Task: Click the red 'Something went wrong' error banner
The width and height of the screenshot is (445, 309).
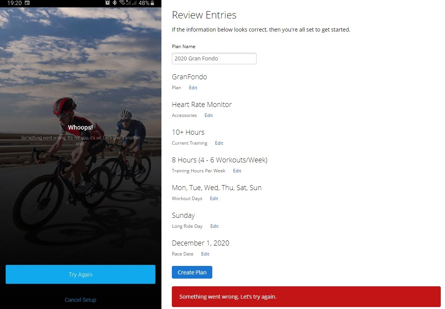Action: (306, 297)
